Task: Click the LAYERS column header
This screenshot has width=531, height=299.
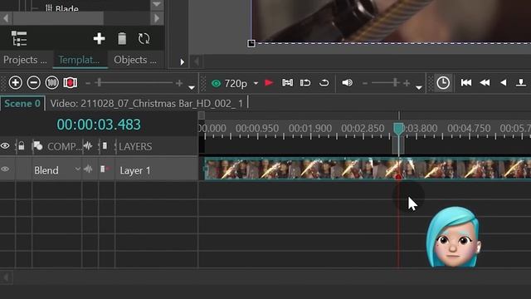Action: pyautogui.click(x=135, y=146)
